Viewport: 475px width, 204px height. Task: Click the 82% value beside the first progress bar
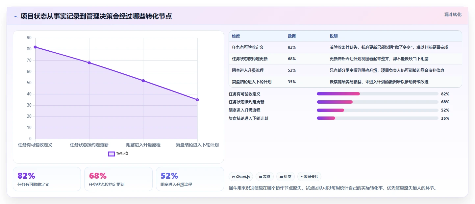coord(445,94)
